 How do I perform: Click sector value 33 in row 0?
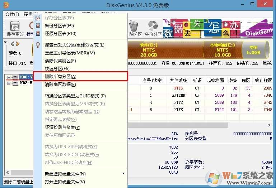point(248,88)
